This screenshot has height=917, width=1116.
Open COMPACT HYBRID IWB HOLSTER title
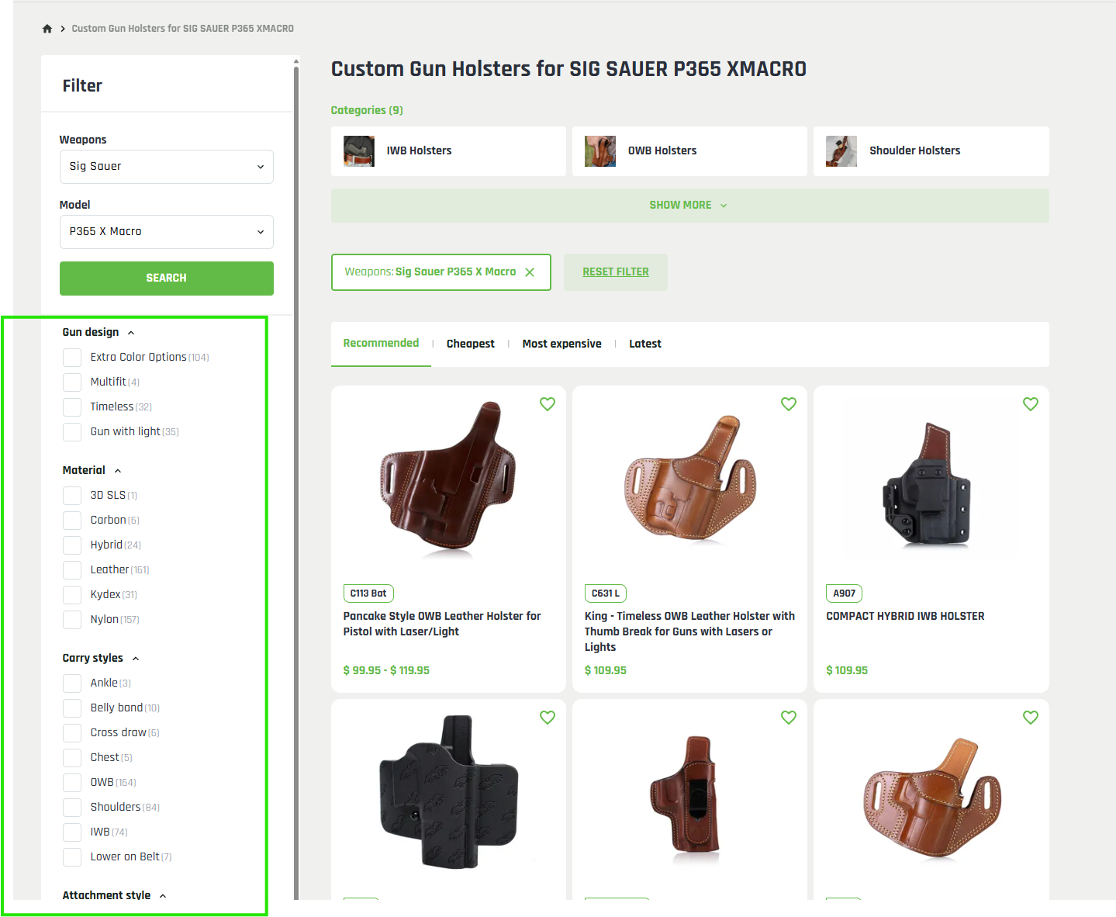tap(905, 616)
